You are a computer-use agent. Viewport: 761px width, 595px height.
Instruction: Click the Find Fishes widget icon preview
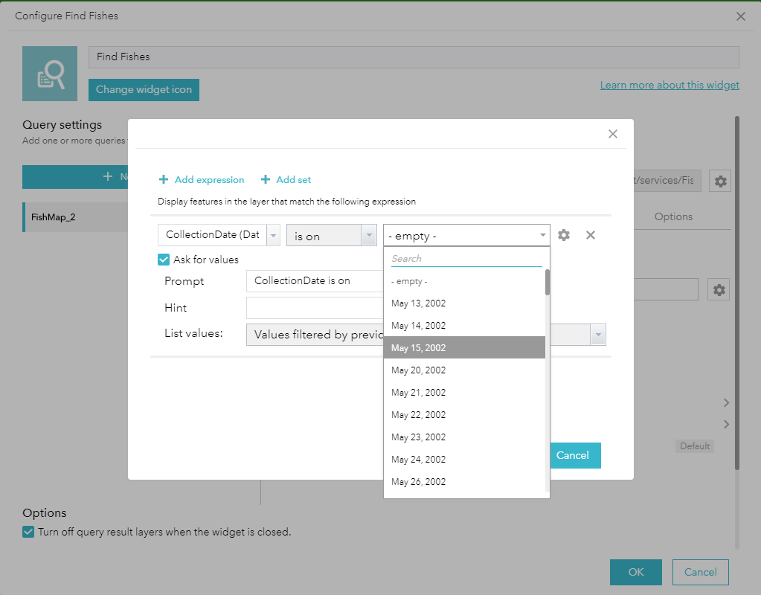pyautogui.click(x=50, y=74)
